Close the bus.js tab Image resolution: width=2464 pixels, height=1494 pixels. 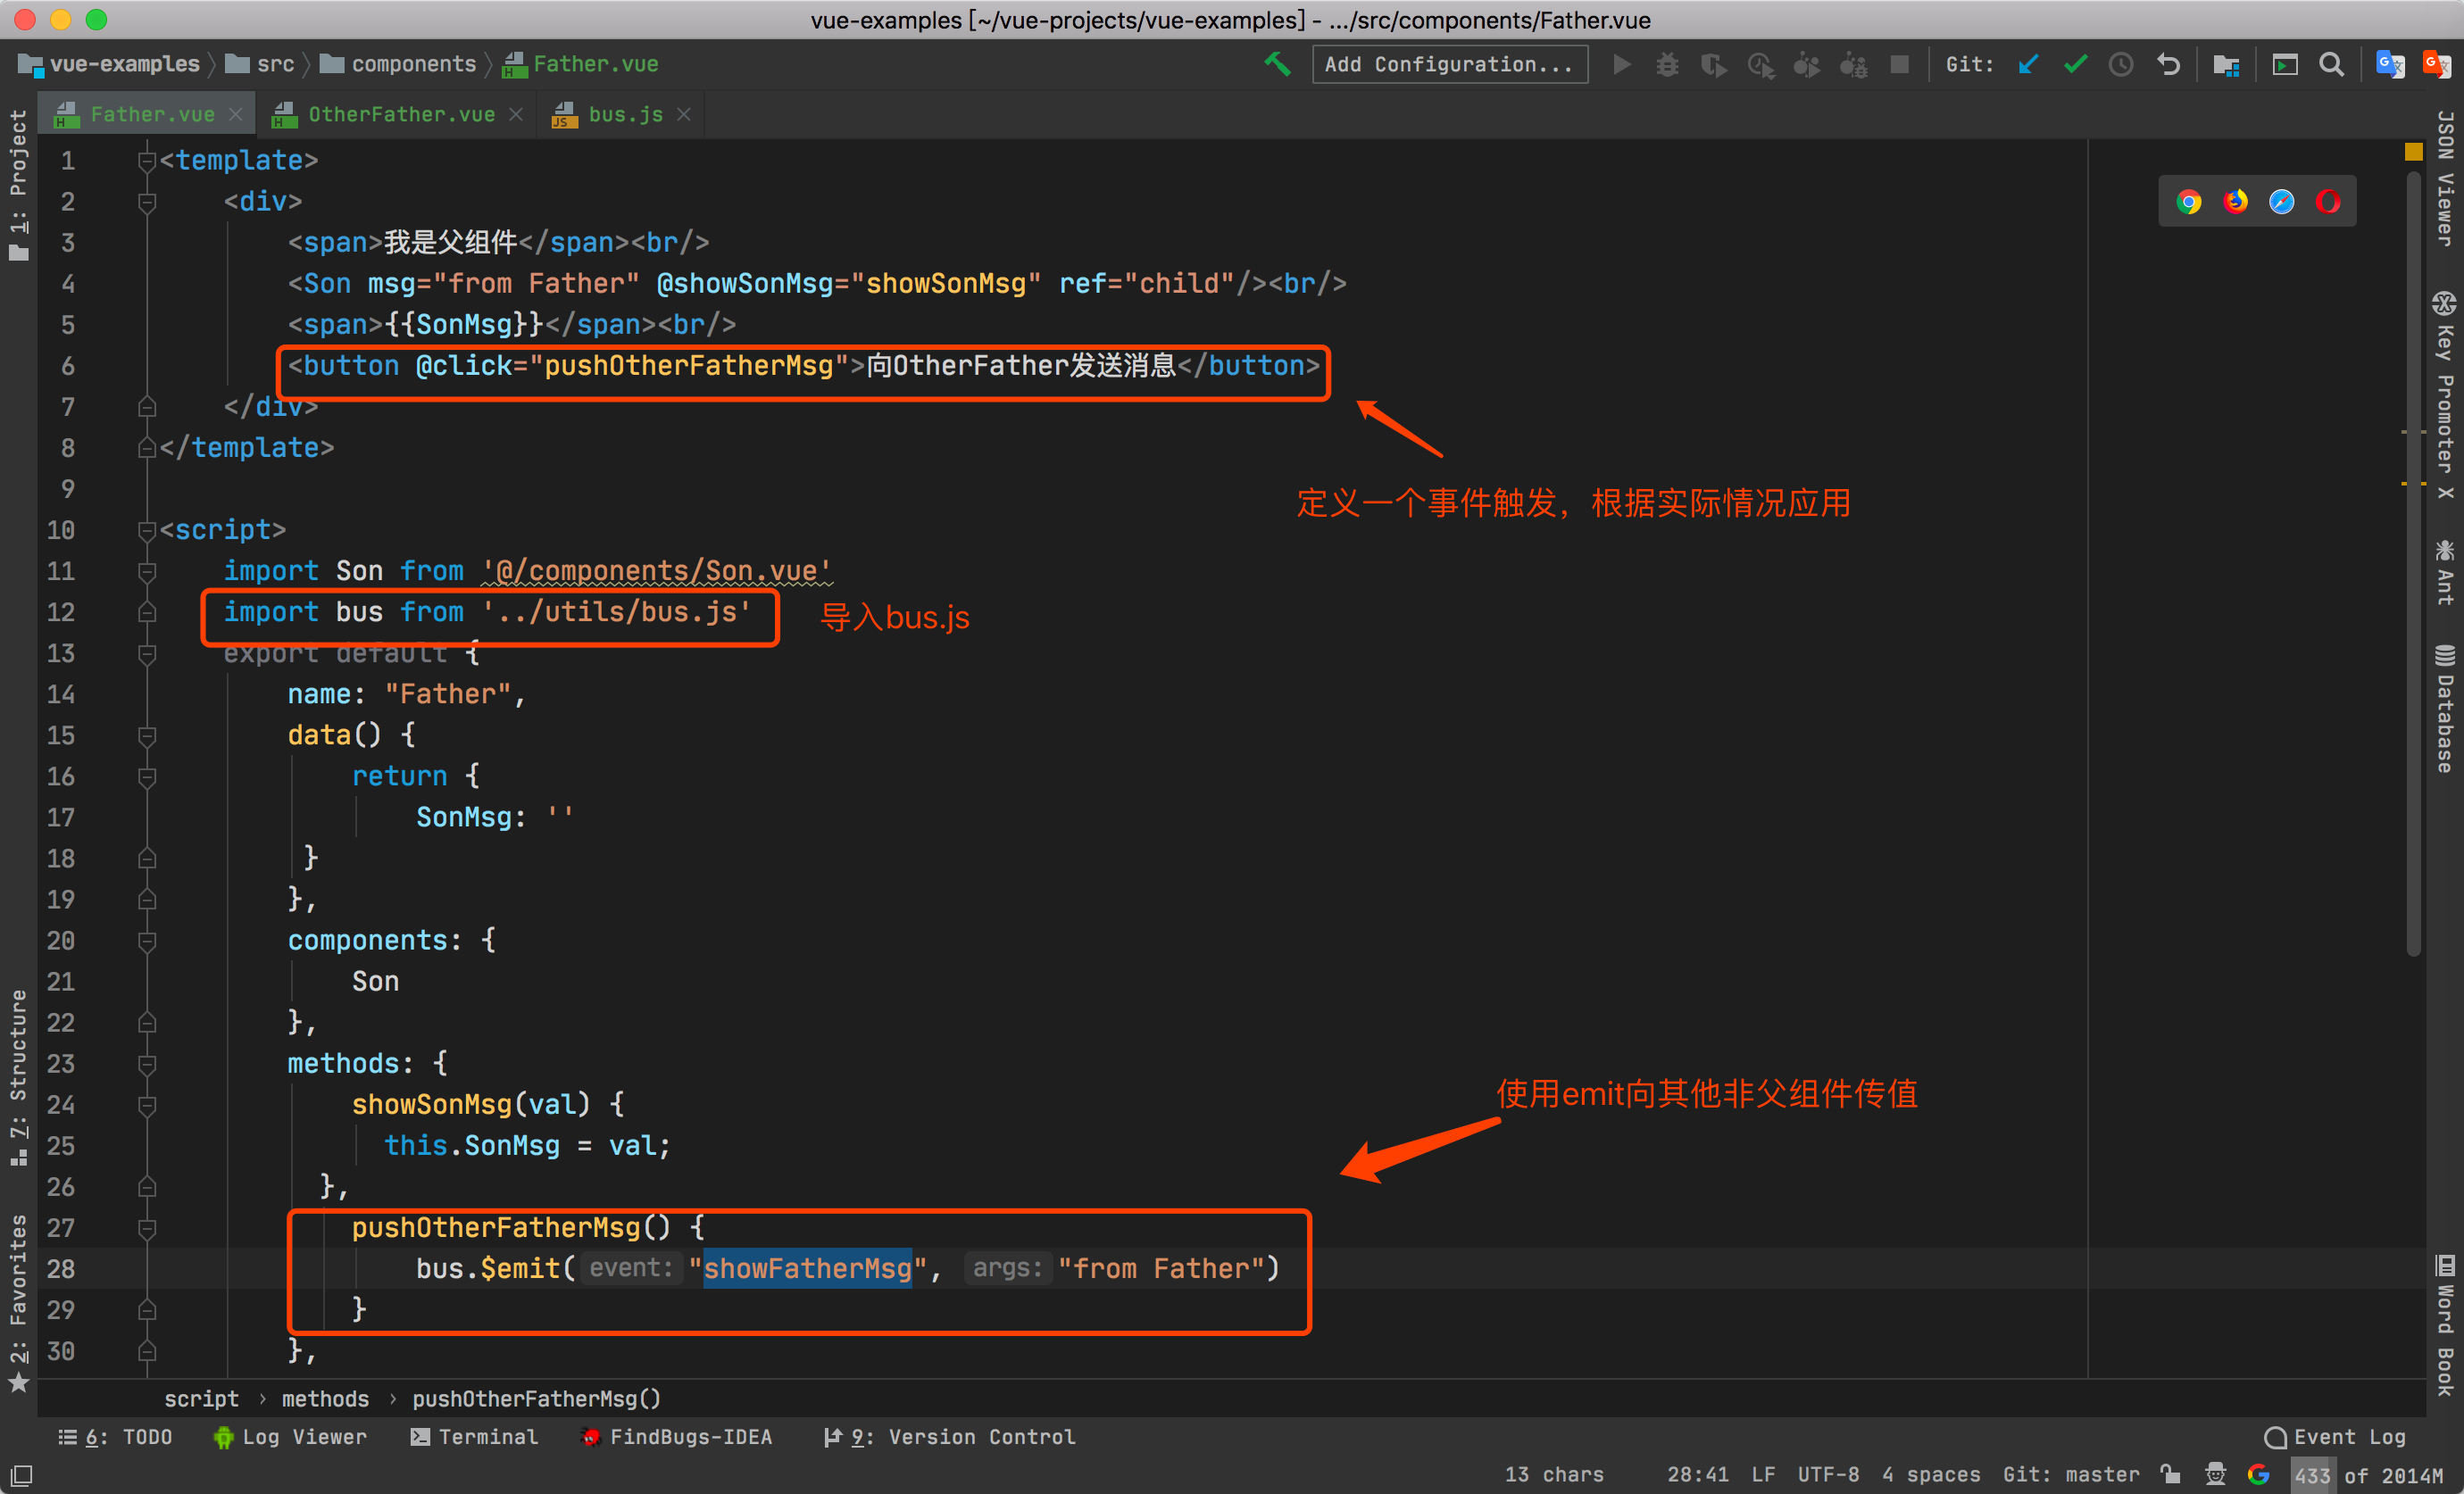[684, 115]
